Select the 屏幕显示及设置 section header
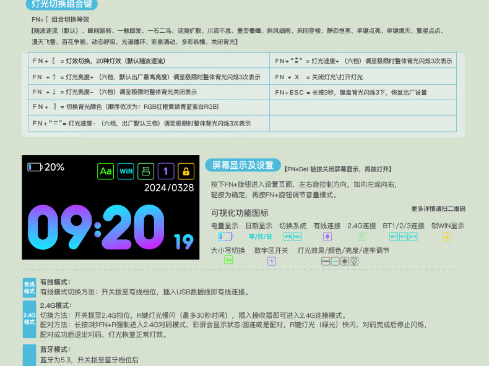 [x=243, y=165]
